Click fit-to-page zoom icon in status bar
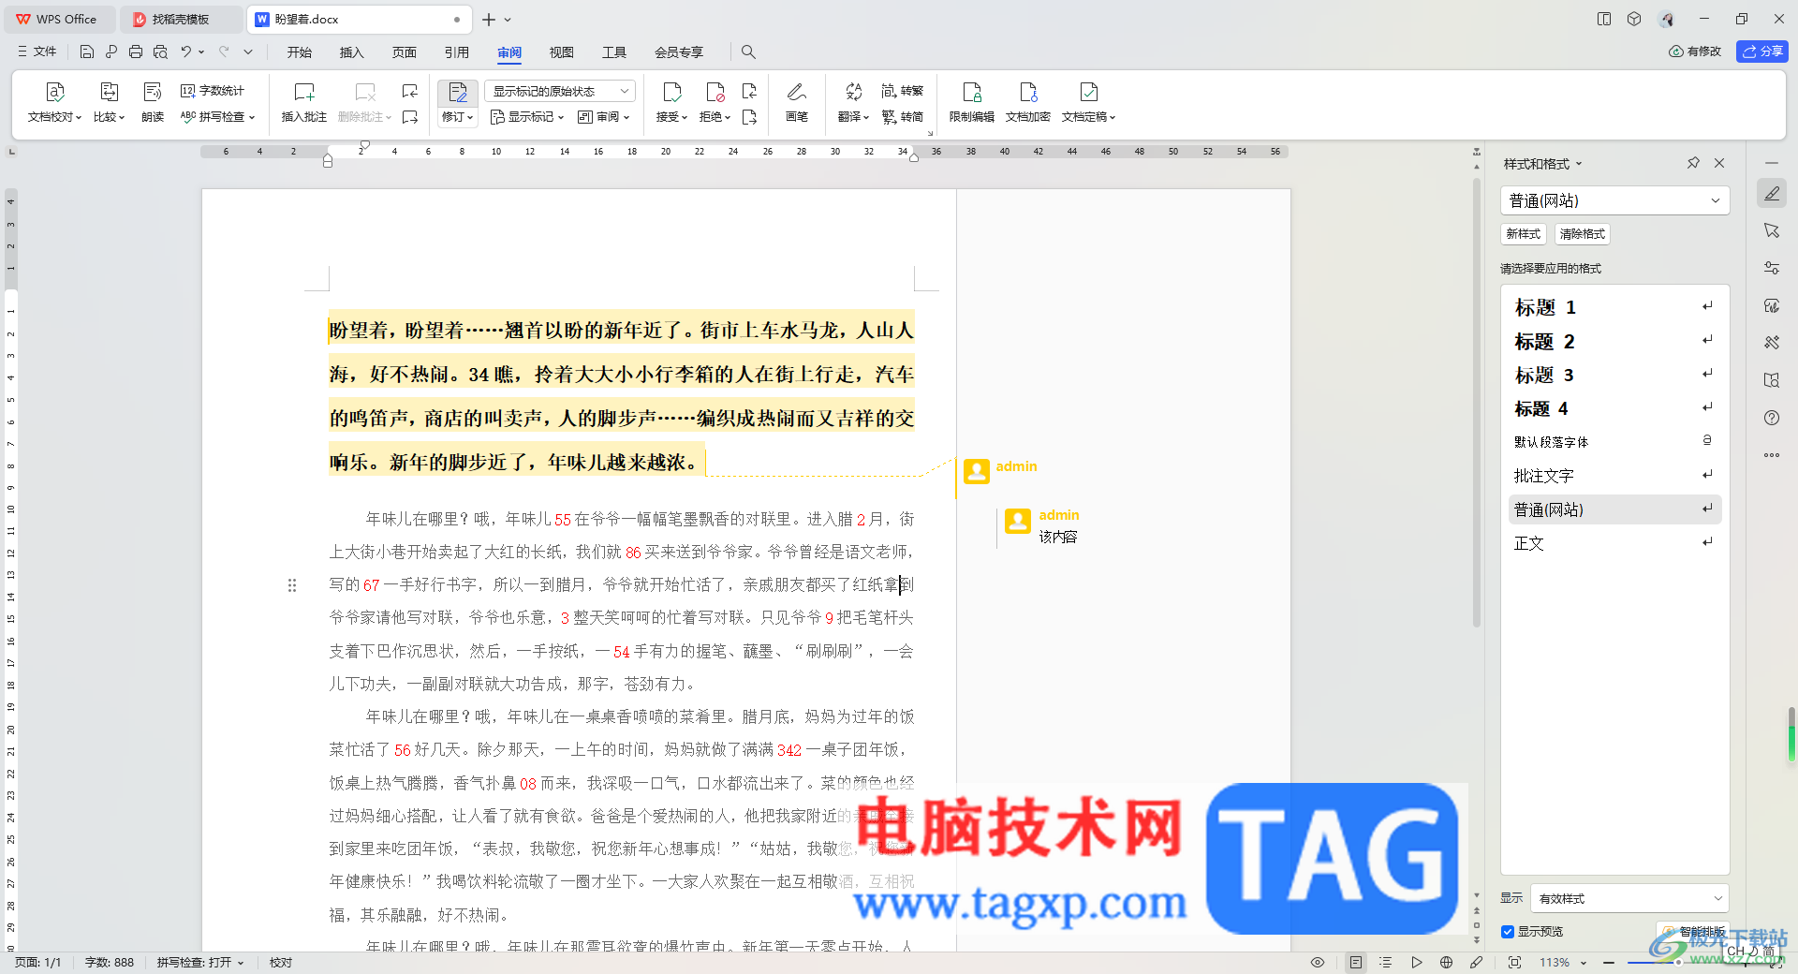Viewport: 1798px width, 974px height. coord(1514,962)
